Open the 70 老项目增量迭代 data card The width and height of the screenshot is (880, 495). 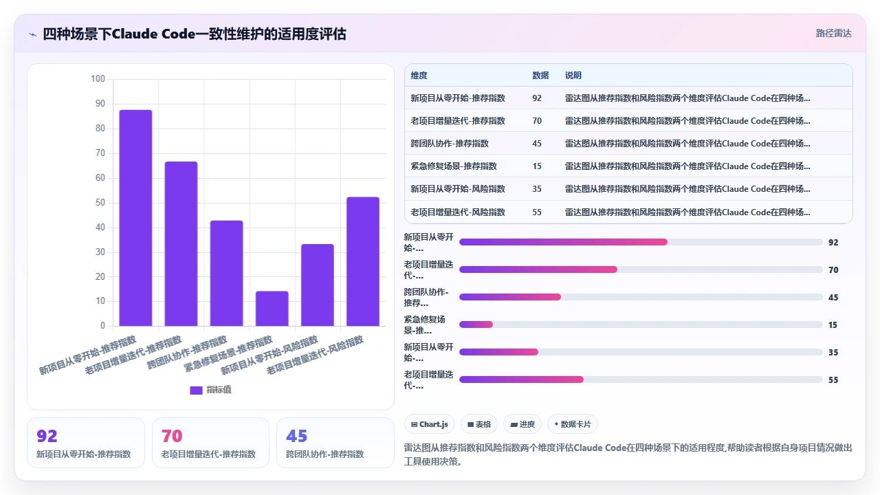210,443
